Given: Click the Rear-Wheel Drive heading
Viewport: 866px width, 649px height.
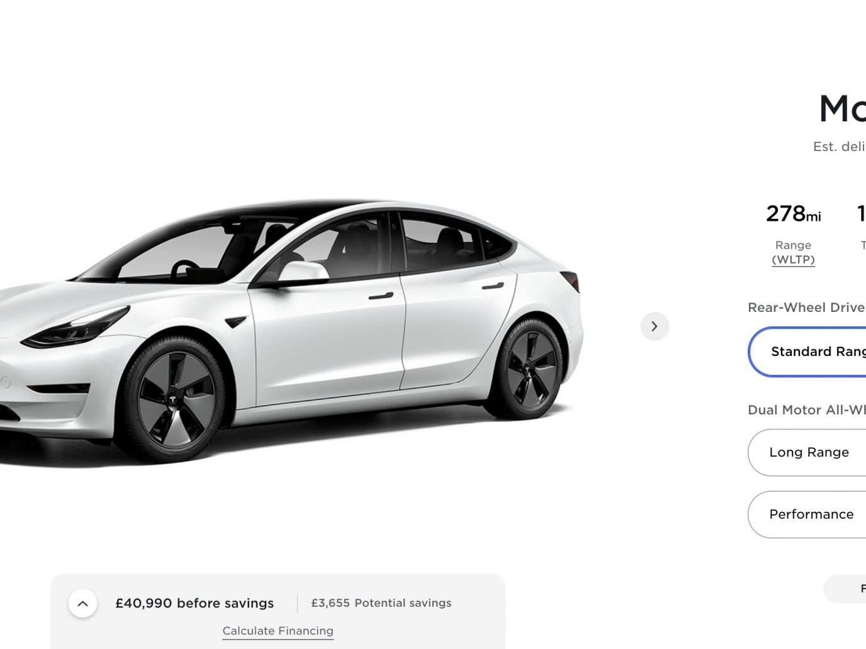Looking at the screenshot, I should click(806, 308).
